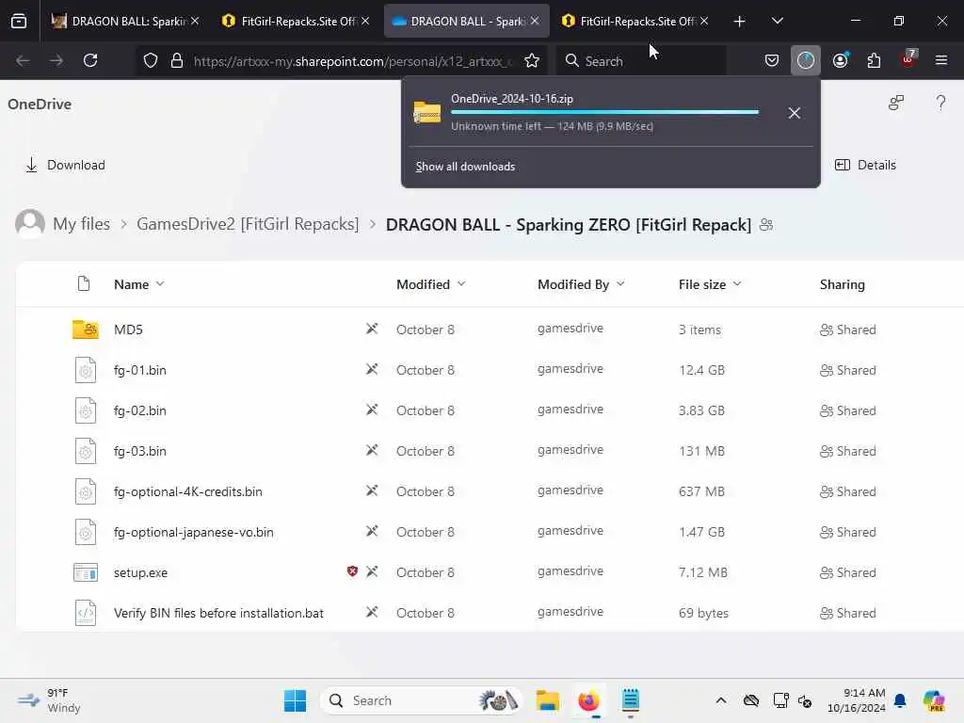Cancel the OneDrive zip download
Image resolution: width=964 pixels, height=723 pixels.
pos(795,113)
